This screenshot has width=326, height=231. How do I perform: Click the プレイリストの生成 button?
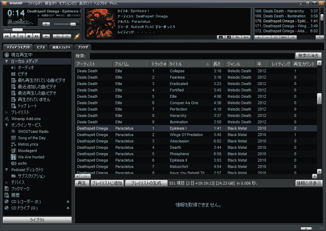[146, 183]
